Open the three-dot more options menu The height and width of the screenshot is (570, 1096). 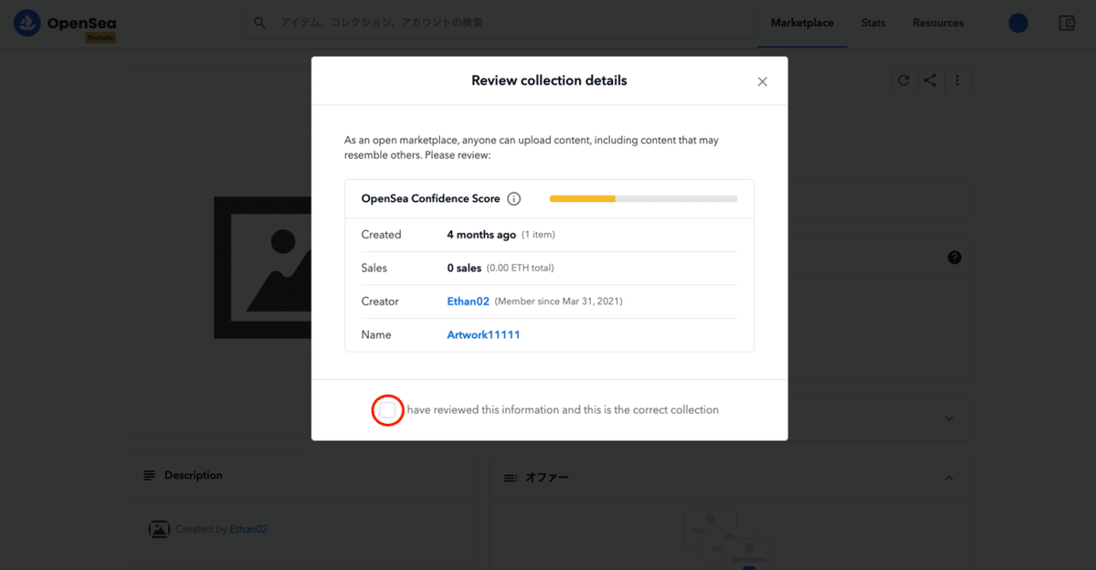(x=957, y=80)
